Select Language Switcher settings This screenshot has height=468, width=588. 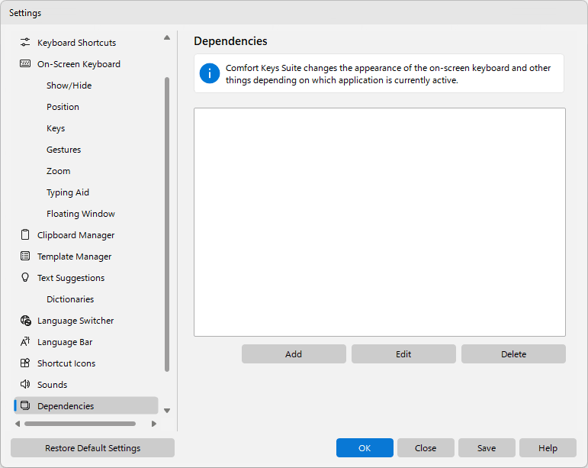click(76, 321)
